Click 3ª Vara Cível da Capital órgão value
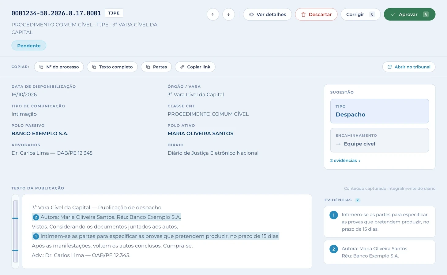 pyautogui.click(x=196, y=94)
